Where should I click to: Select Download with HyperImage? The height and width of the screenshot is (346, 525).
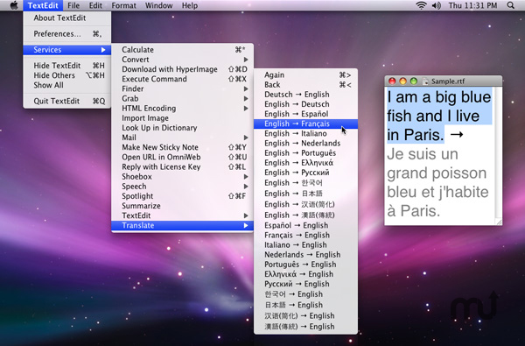pos(183,69)
